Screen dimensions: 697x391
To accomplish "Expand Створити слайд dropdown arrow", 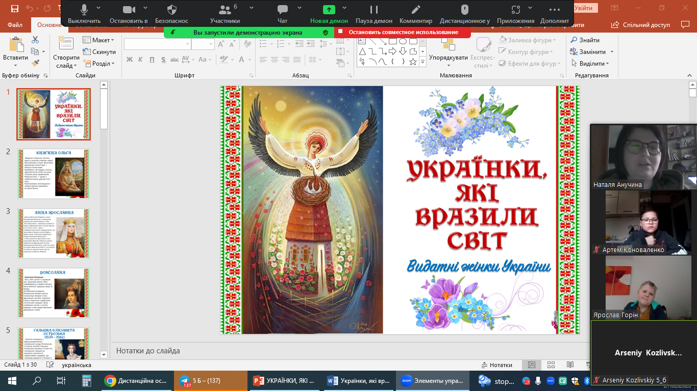I will point(75,66).
